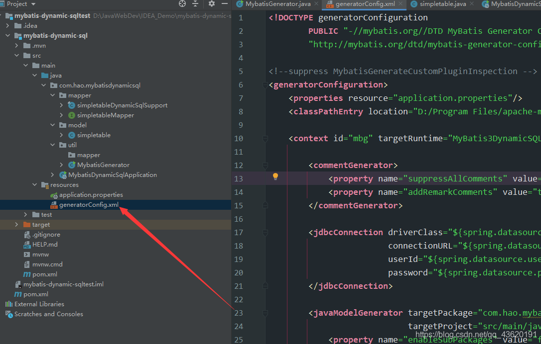This screenshot has width=541, height=344.
Task: Click the MybatisGenerator class icon
Action: click(71, 165)
